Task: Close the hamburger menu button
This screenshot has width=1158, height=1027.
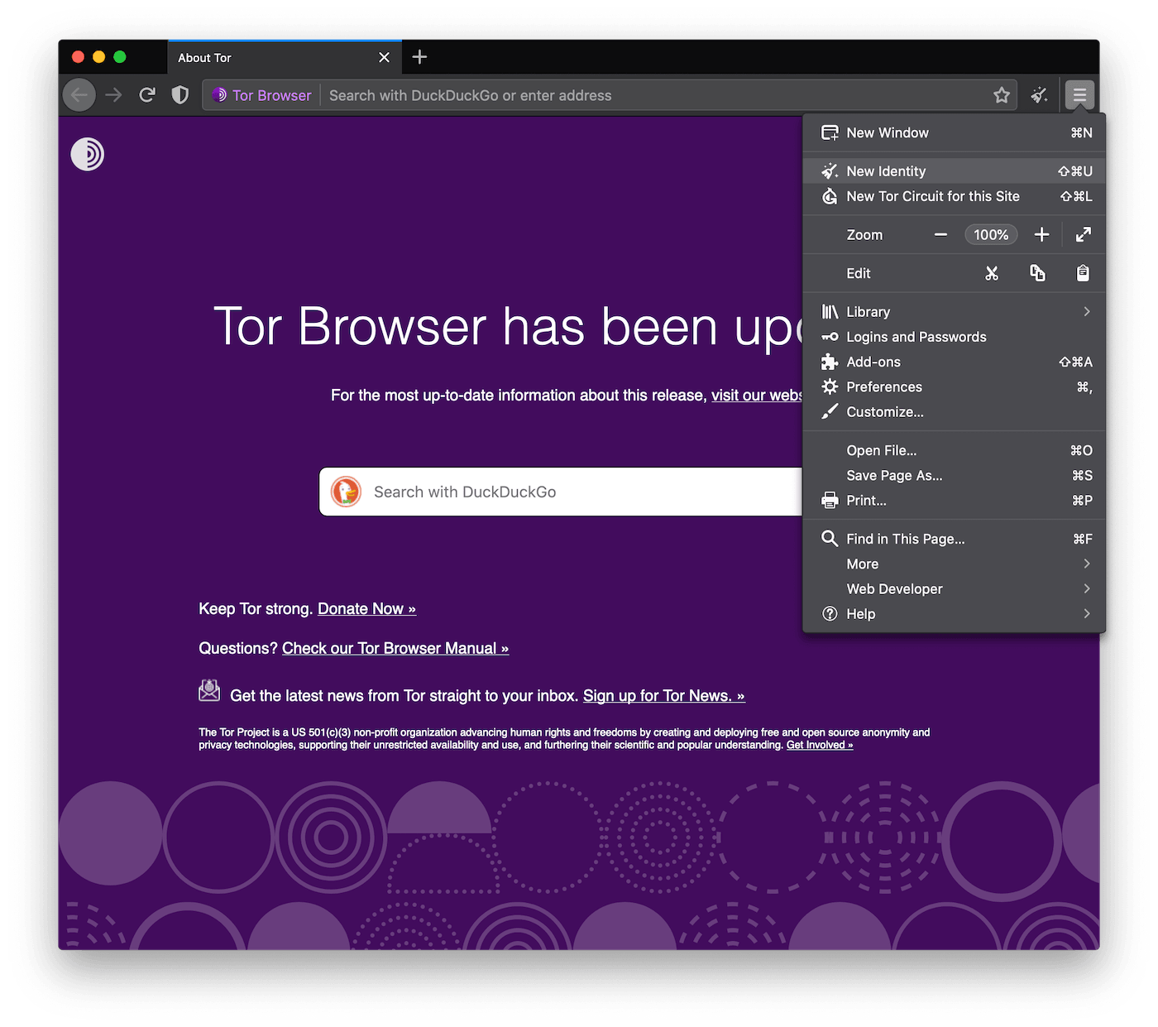Action: 1079,95
